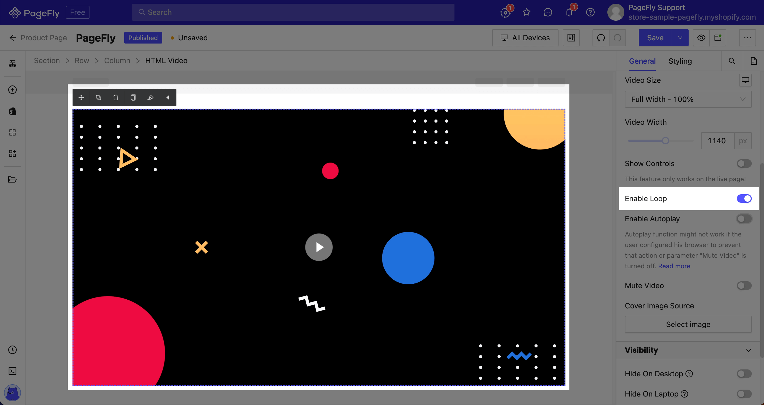Open the live chat bubble icon
This screenshot has width=764, height=405.
548,12
